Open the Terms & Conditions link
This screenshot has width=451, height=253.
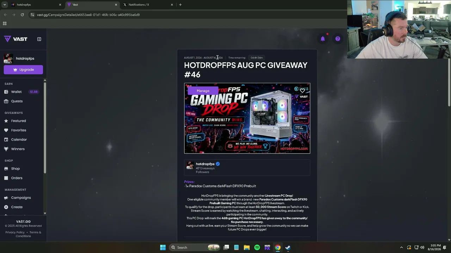coord(29,234)
